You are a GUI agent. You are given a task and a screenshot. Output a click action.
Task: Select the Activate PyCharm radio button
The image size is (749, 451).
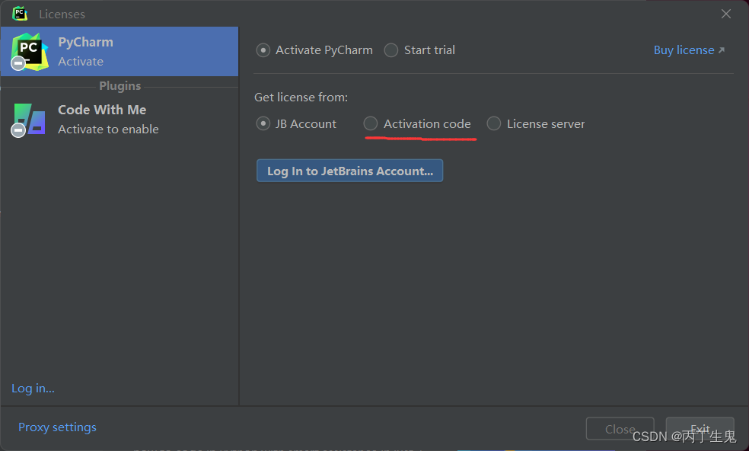[x=263, y=50]
